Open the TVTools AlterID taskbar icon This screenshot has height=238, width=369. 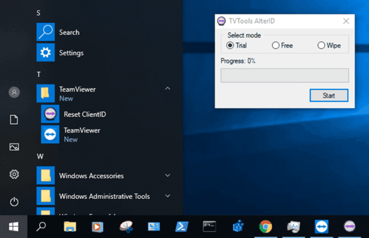(350, 227)
